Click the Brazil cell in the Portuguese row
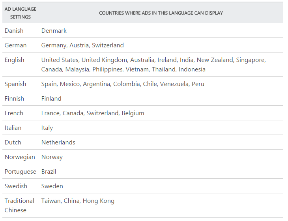 pyautogui.click(x=49, y=172)
